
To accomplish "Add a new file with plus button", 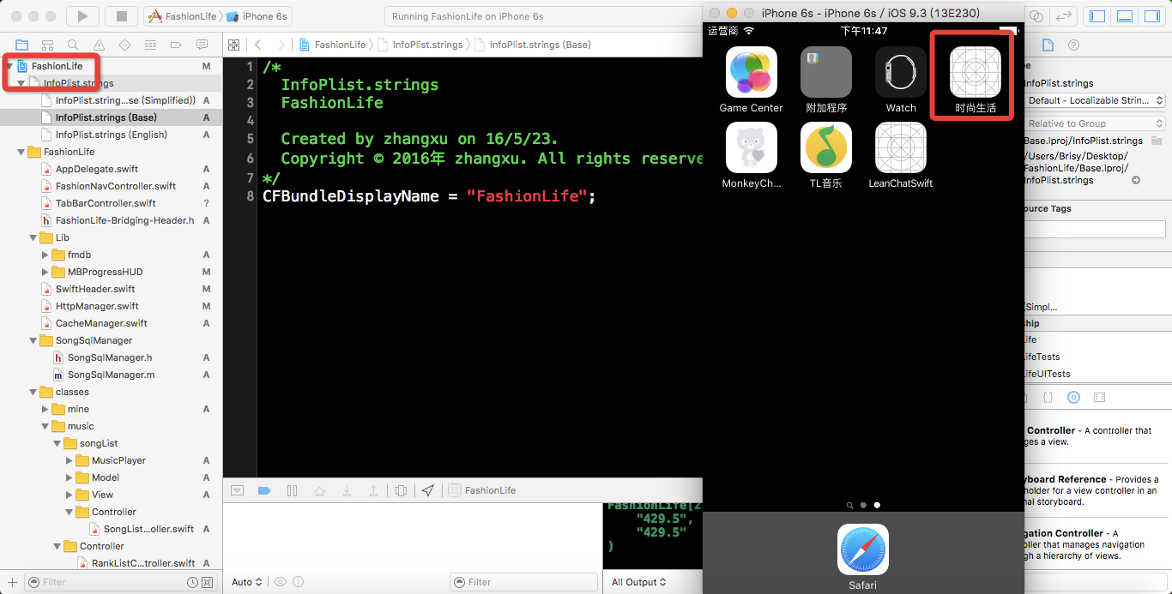I will pyautogui.click(x=12, y=582).
